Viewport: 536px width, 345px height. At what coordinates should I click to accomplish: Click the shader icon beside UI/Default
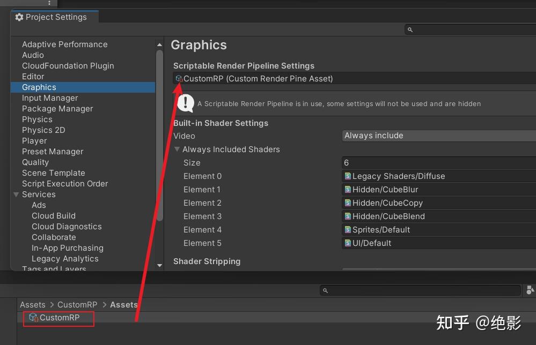pyautogui.click(x=348, y=243)
